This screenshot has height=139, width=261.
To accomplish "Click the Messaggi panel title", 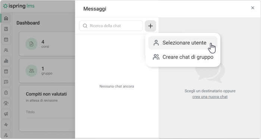I will [95, 9].
